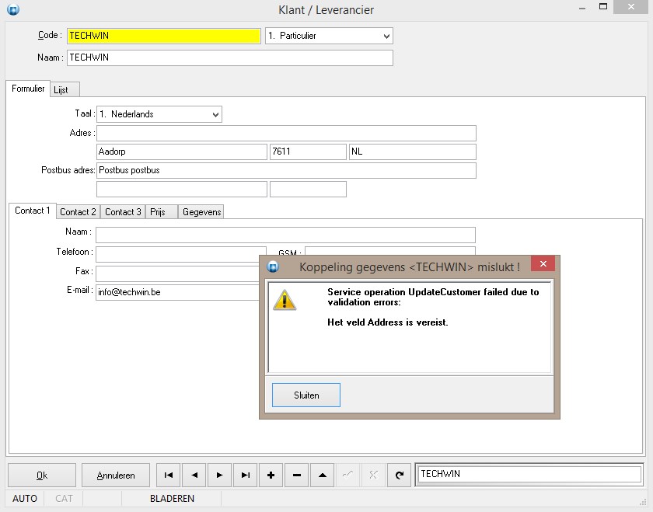Confirm with the Ok button
The image size is (653, 512).
pos(42,475)
